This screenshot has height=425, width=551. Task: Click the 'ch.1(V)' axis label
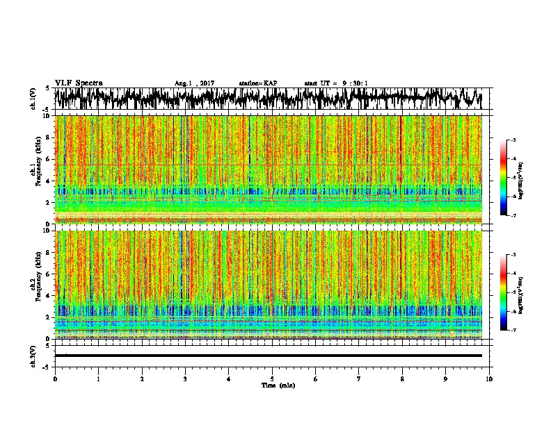pyautogui.click(x=33, y=99)
